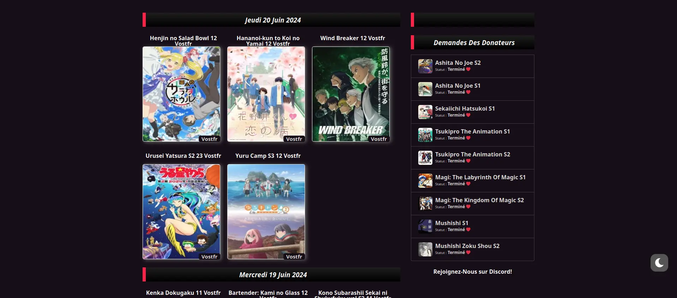The image size is (677, 298).
Task: Click the Terminé status under Sekaiichi Hatsukoi S1
Action: [456, 115]
